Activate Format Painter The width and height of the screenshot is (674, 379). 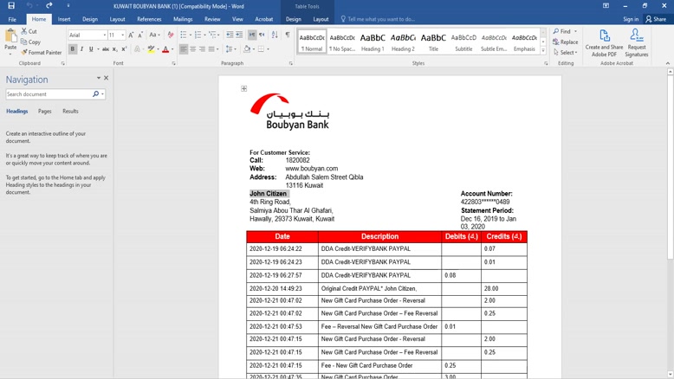(42, 53)
